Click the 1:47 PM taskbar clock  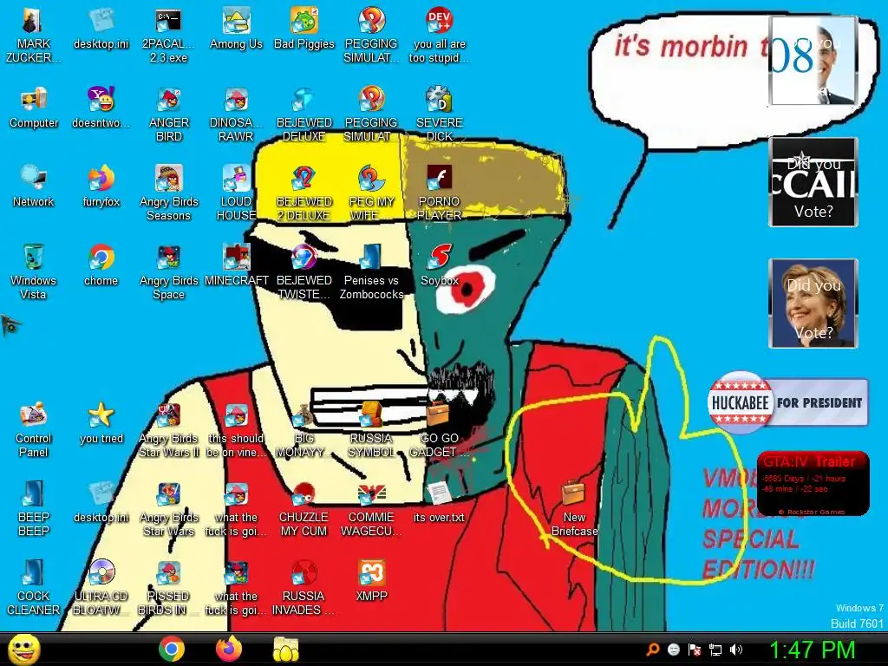pos(812,650)
